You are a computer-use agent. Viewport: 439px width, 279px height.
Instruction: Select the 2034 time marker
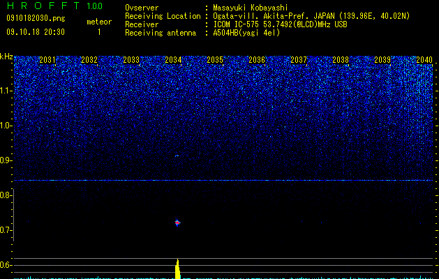pyautogui.click(x=173, y=60)
